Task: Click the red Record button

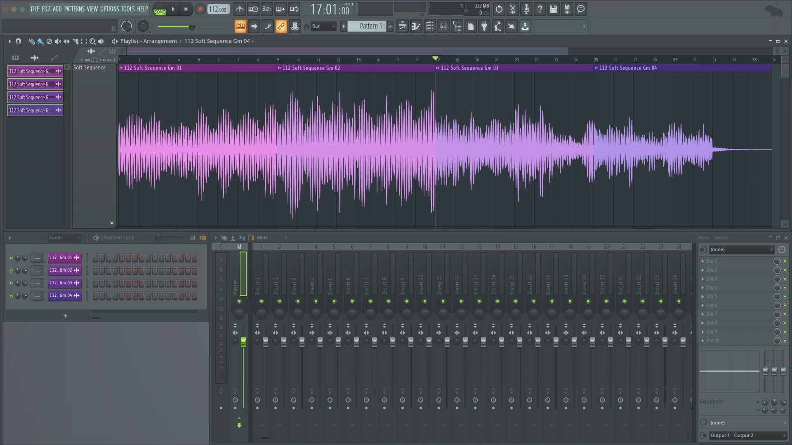Action: pos(200,9)
